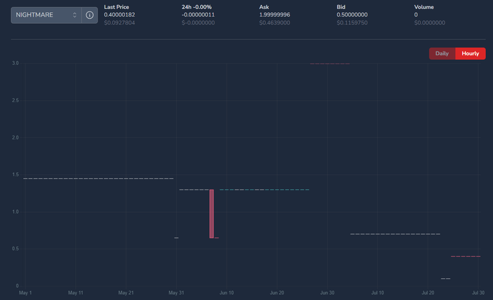Image resolution: width=493 pixels, height=300 pixels.
Task: Click the 2.0 y-axis label
Action: pos(15,137)
